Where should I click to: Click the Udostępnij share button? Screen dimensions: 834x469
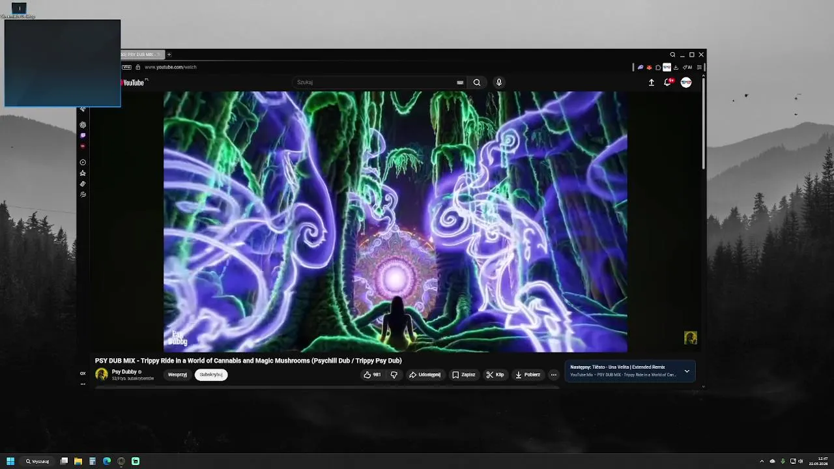pyautogui.click(x=425, y=375)
